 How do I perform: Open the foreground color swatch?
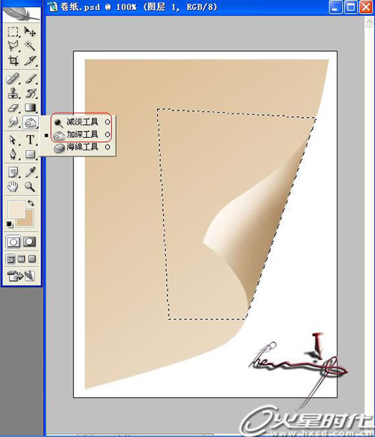(16, 209)
